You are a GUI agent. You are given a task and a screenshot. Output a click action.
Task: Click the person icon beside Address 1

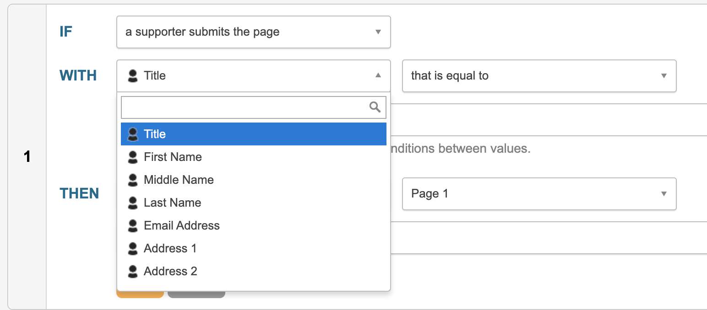[133, 248]
